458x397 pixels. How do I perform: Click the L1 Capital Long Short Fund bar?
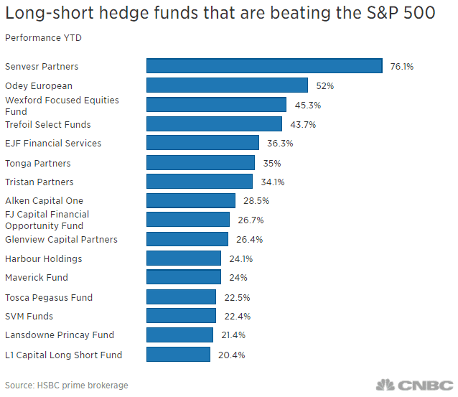click(x=178, y=355)
